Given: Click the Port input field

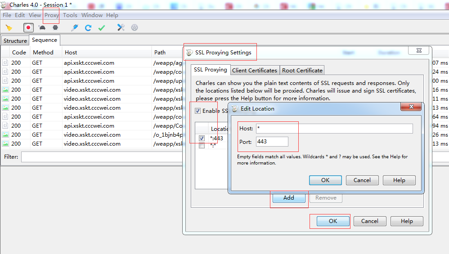Looking at the screenshot, I should (x=272, y=142).
